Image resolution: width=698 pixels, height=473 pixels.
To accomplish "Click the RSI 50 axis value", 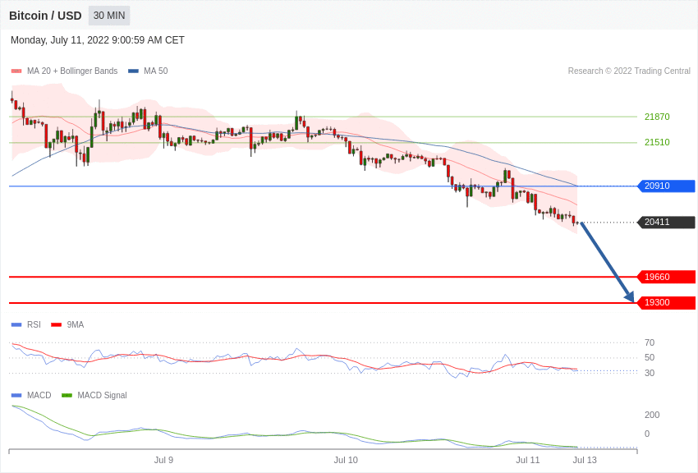I will (650, 358).
